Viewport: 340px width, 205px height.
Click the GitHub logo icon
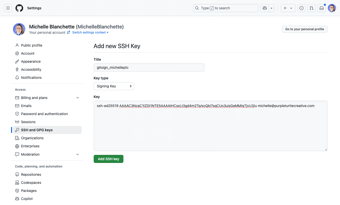point(19,8)
